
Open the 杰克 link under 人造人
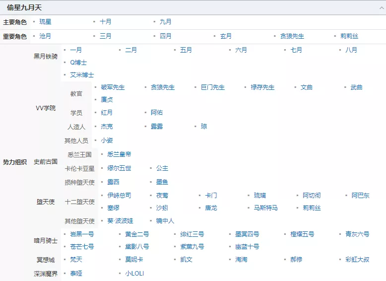coord(107,127)
